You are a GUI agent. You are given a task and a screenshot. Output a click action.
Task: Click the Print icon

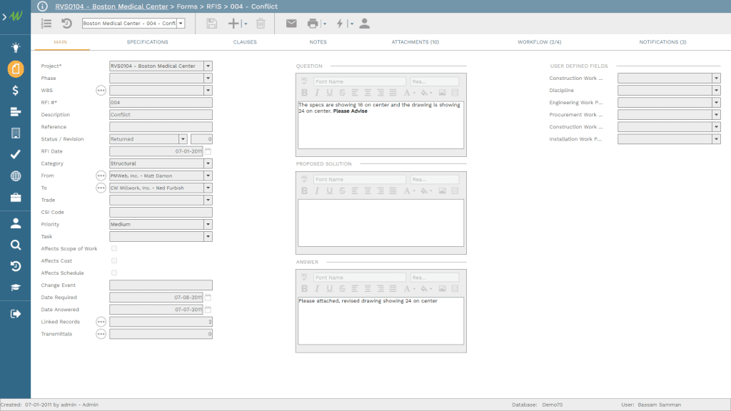point(313,24)
